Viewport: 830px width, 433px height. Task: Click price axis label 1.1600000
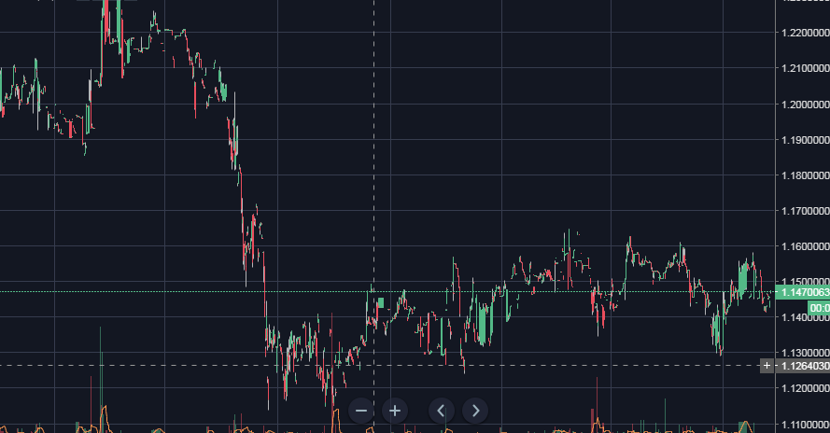point(805,246)
